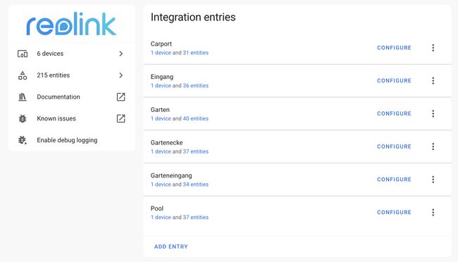Open Garteneingang's 1 device link
This screenshot has width=458, height=262.
(161, 185)
